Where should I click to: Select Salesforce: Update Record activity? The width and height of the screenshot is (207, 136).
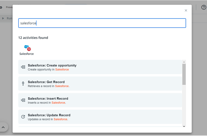pyautogui.click(x=100, y=117)
